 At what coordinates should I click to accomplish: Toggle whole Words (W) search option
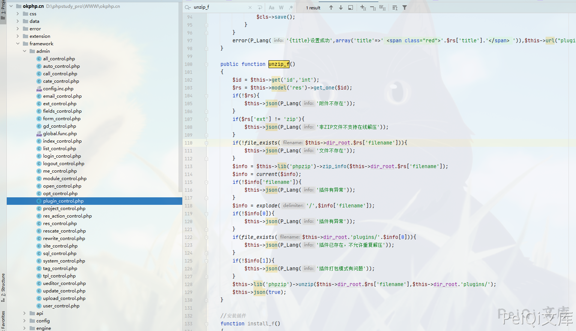pos(281,7)
